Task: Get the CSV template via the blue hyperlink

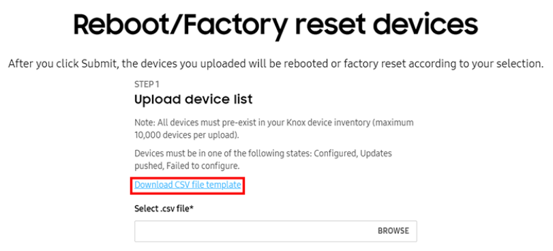Action: click(188, 185)
